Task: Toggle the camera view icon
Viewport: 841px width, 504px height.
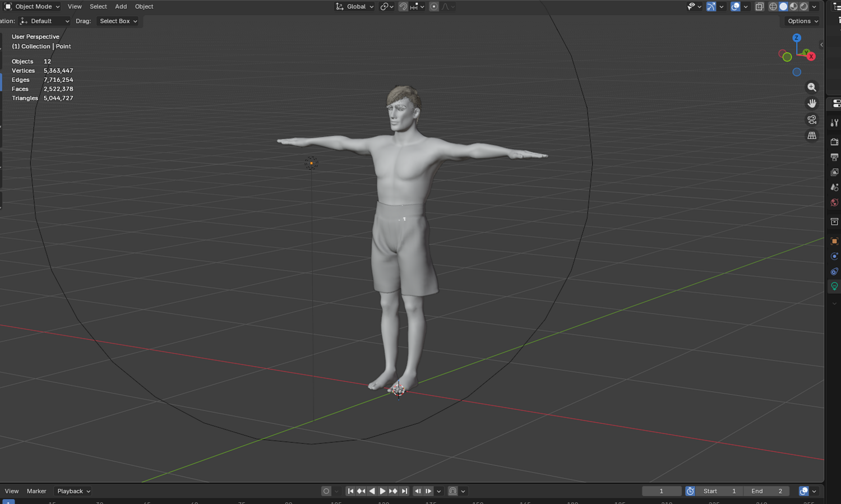Action: [x=811, y=119]
